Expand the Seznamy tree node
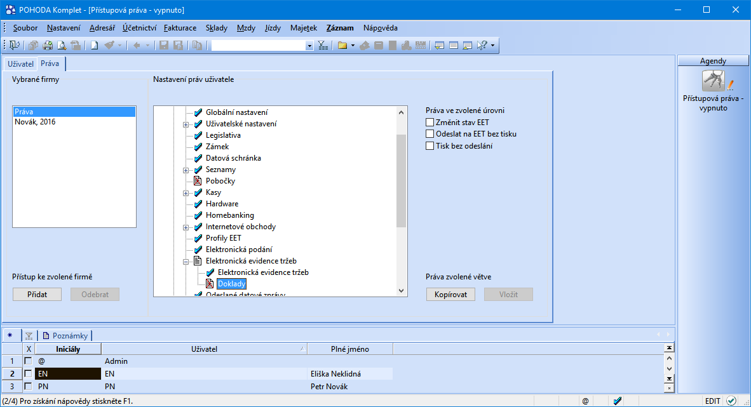The image size is (751, 407). click(x=186, y=170)
